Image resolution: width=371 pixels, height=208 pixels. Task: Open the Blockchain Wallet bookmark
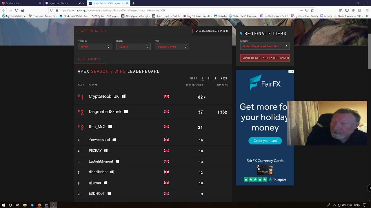[74, 16]
